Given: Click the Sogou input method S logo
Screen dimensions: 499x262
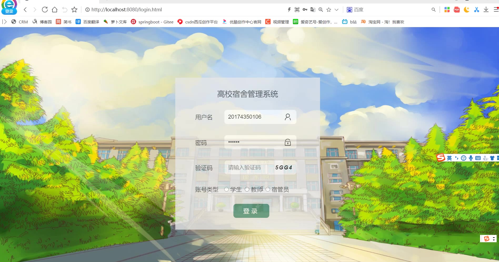Looking at the screenshot, I should (x=441, y=158).
